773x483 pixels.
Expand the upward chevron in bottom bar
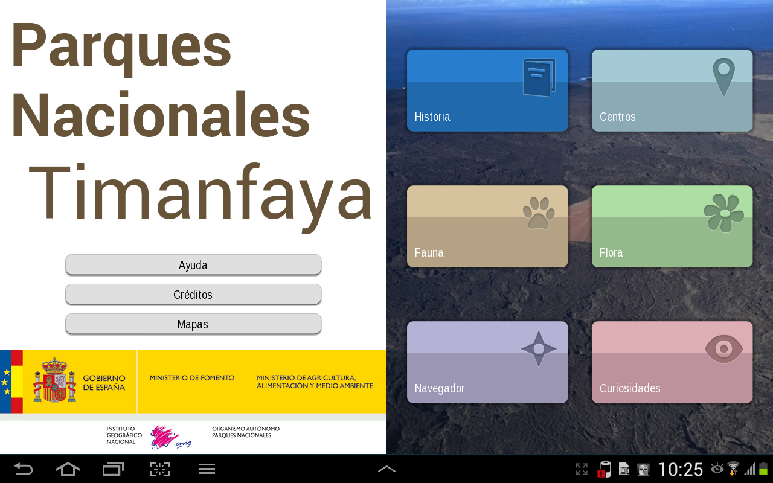pyautogui.click(x=386, y=469)
